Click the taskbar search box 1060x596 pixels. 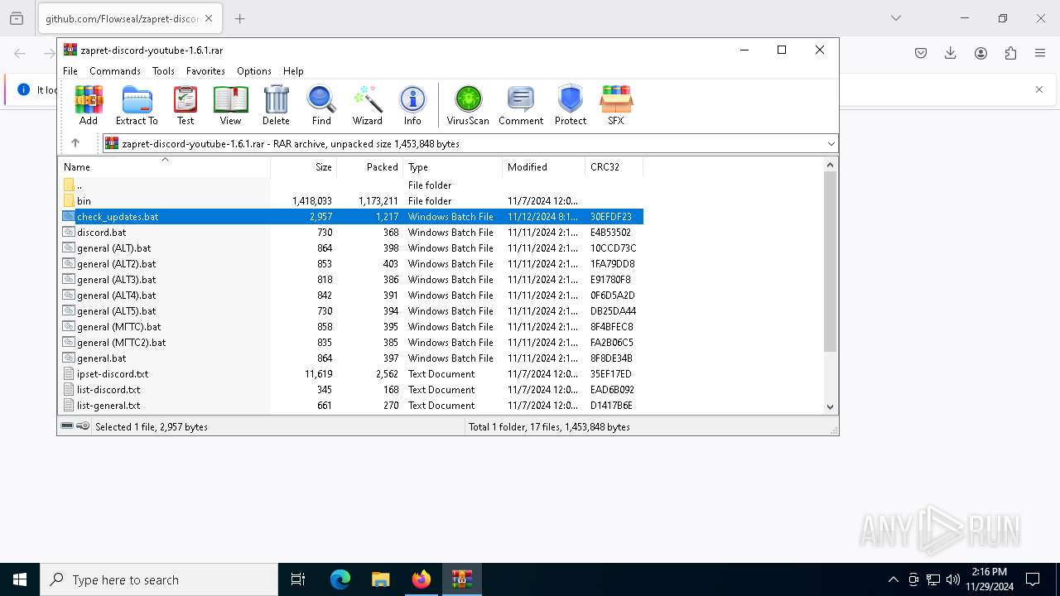159,579
